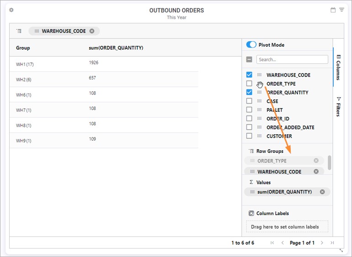Enable the ORDER_ID column checkbox

(x=249, y=119)
